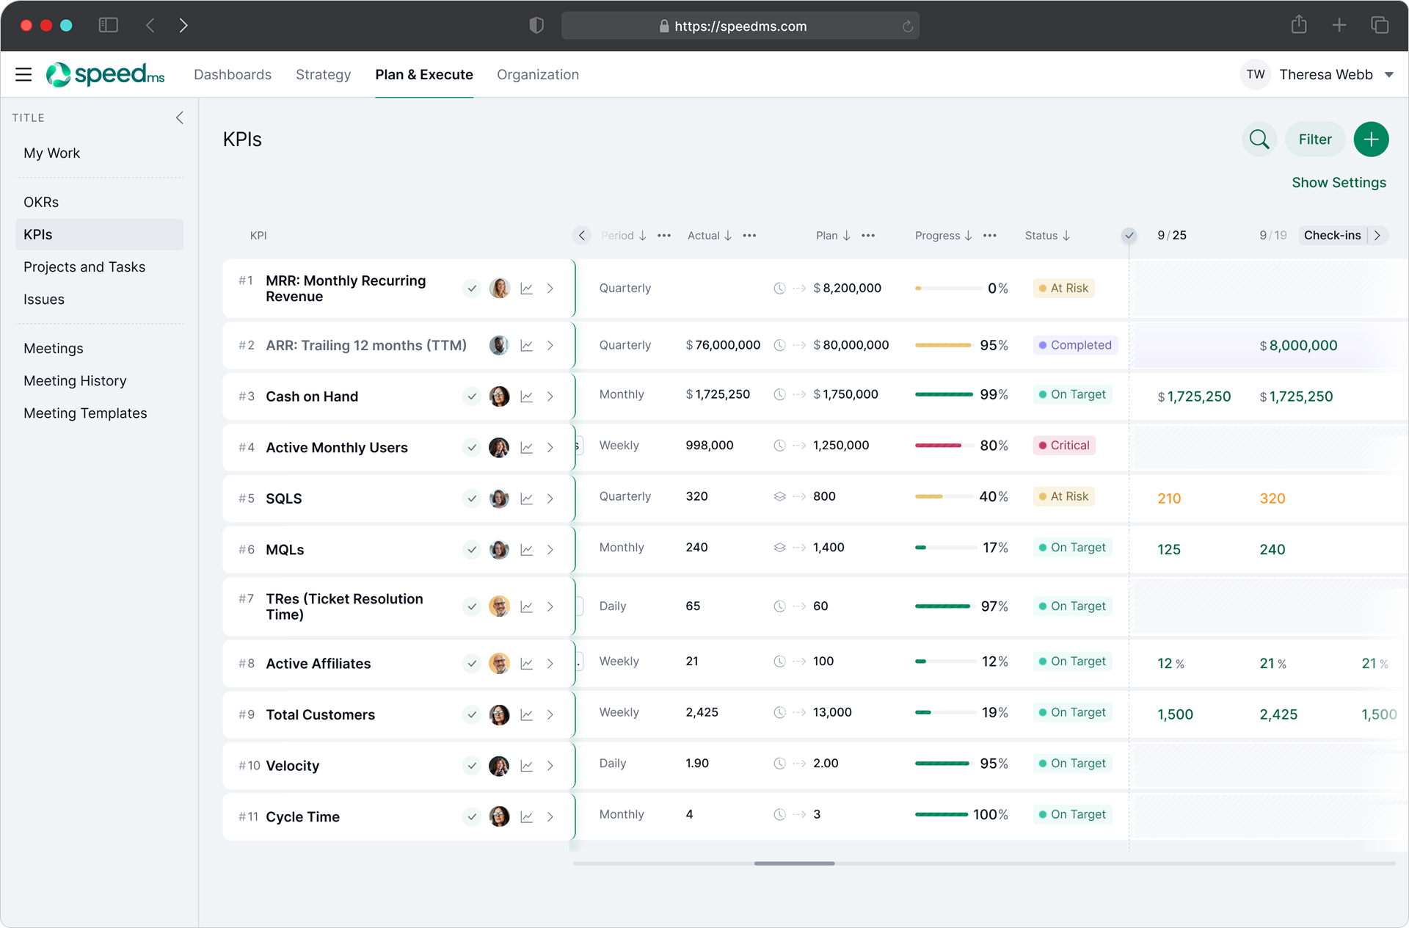The image size is (1409, 928).
Task: Click the Filter button
Action: [x=1314, y=139]
